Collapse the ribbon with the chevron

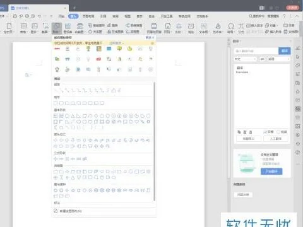(x=297, y=16)
